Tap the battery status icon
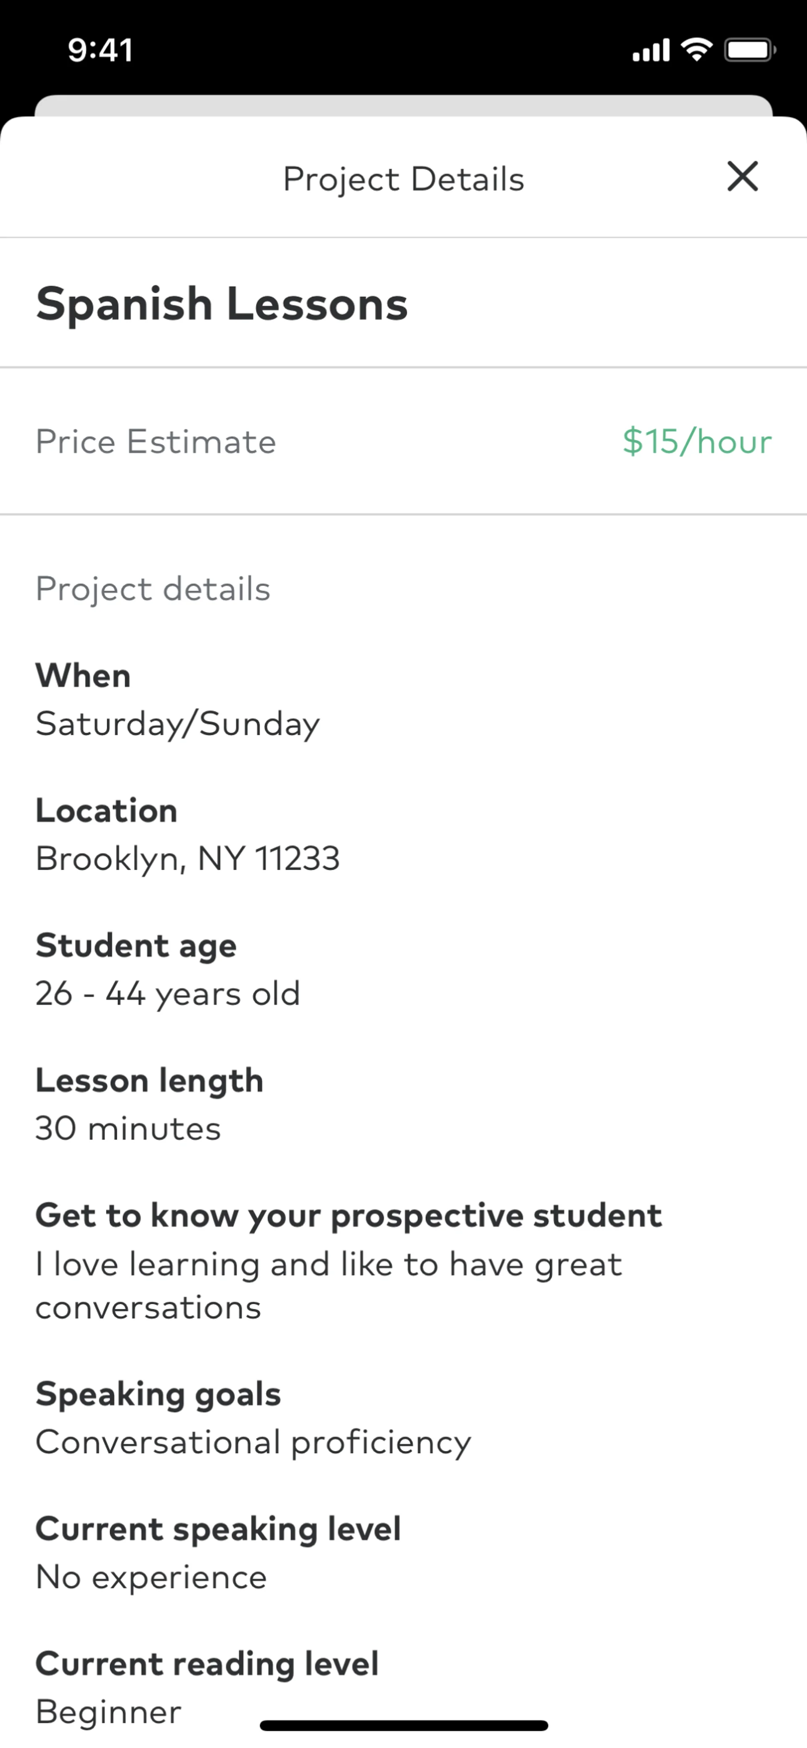 [749, 50]
